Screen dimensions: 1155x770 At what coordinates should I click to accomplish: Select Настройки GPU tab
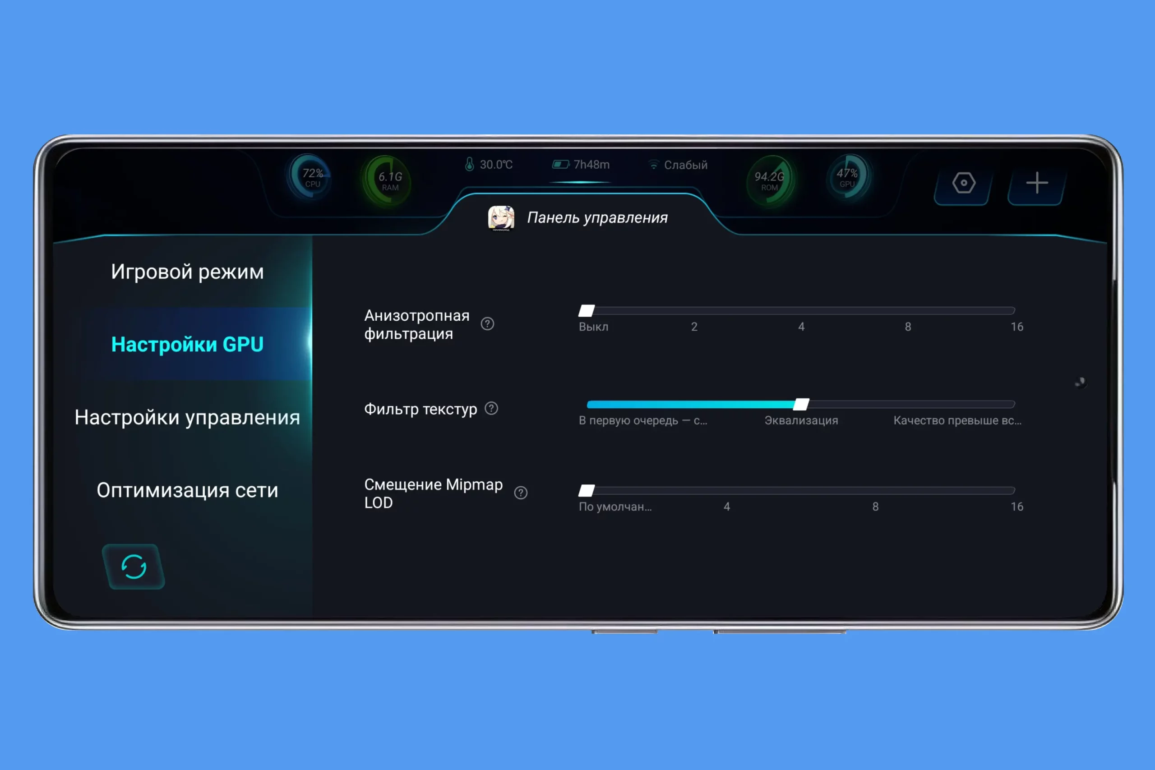pos(187,344)
